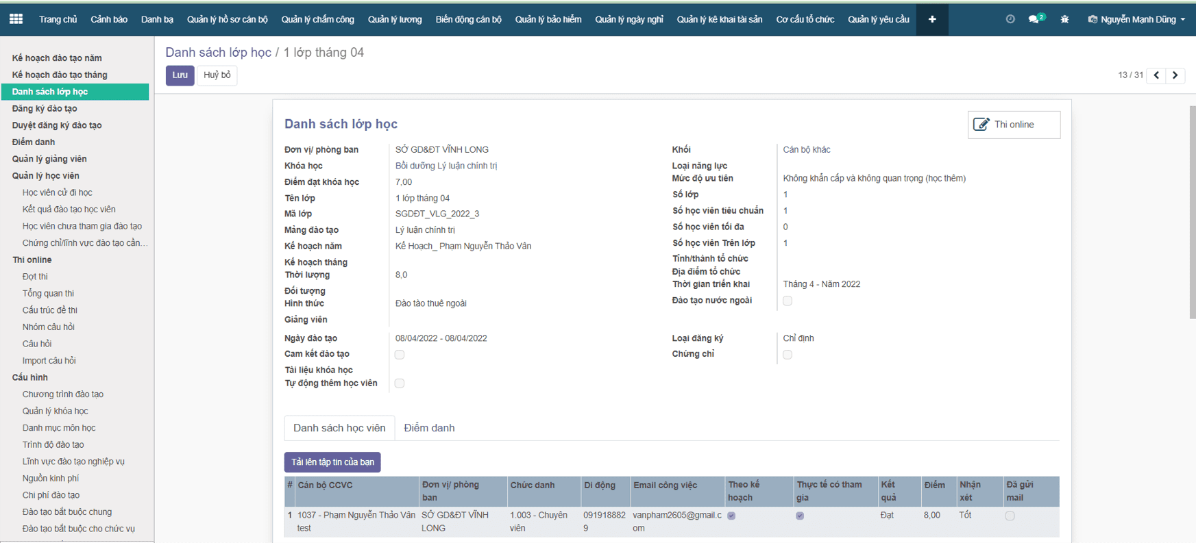Click the Thi online edit icon
Screen dimensions: 1196x543
click(981, 125)
